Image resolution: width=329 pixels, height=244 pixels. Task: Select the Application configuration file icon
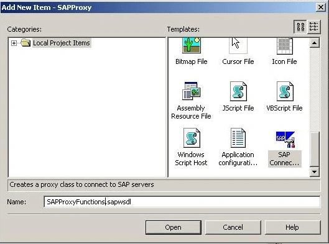click(238, 138)
